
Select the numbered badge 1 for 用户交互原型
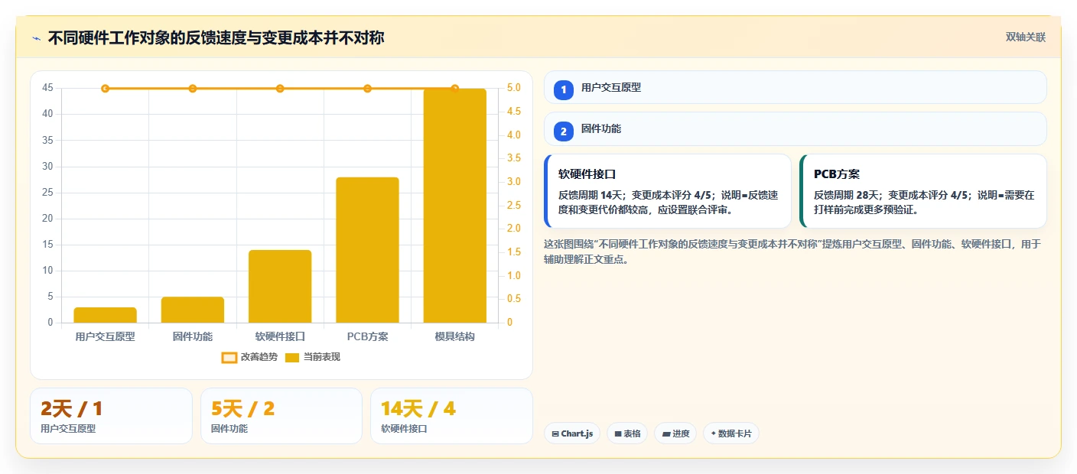click(564, 89)
